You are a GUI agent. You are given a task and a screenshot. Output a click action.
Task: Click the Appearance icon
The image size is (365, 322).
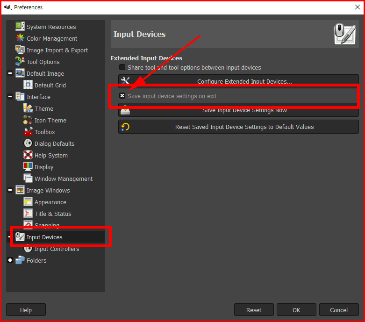coord(28,201)
